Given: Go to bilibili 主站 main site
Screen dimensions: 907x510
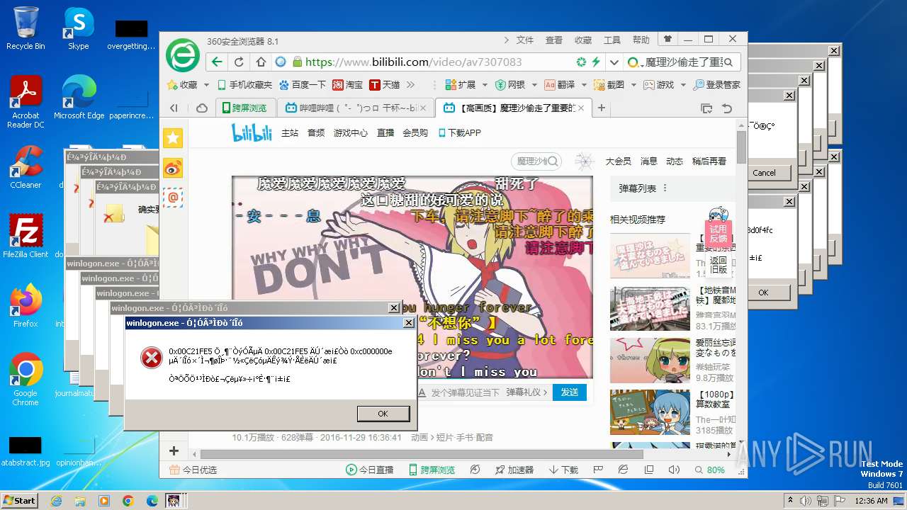Looking at the screenshot, I should click(x=290, y=132).
